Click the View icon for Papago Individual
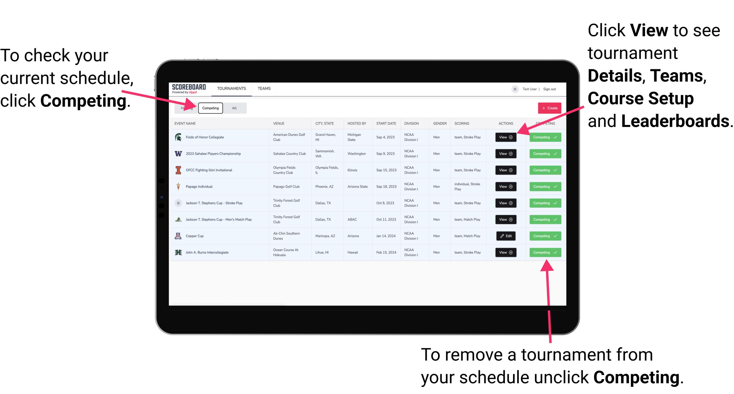This screenshot has width=734, height=394. 505,187
